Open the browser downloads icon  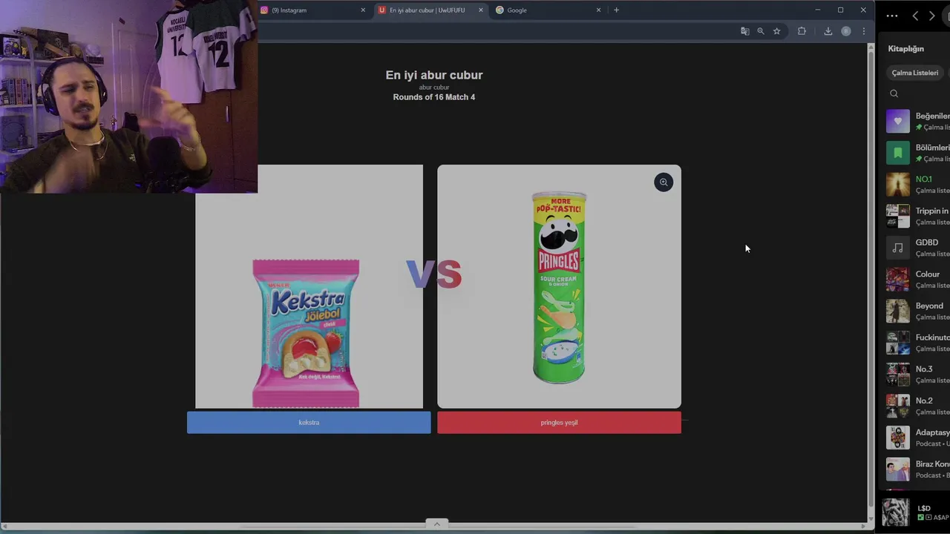coord(828,31)
